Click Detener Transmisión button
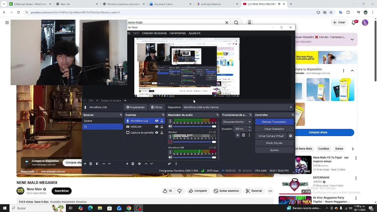 (274, 122)
